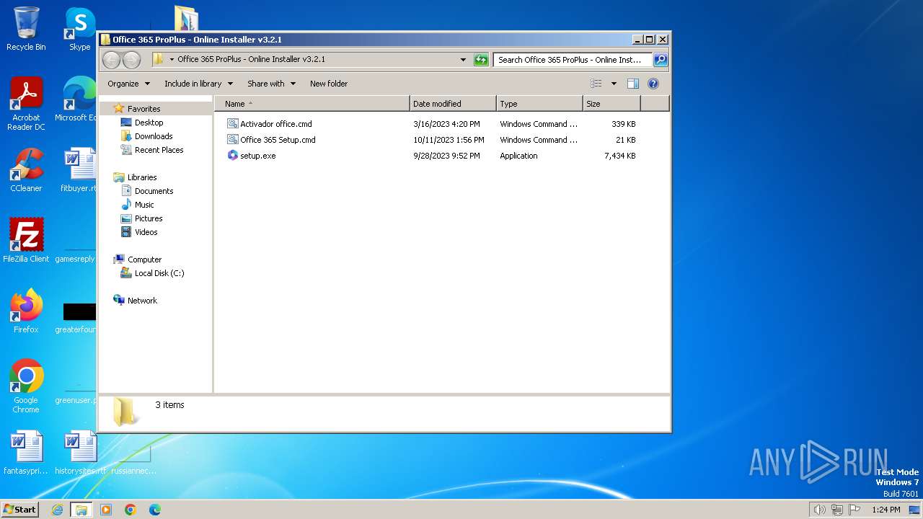Click the Change your view icon
Image resolution: width=923 pixels, height=519 pixels.
tap(596, 84)
